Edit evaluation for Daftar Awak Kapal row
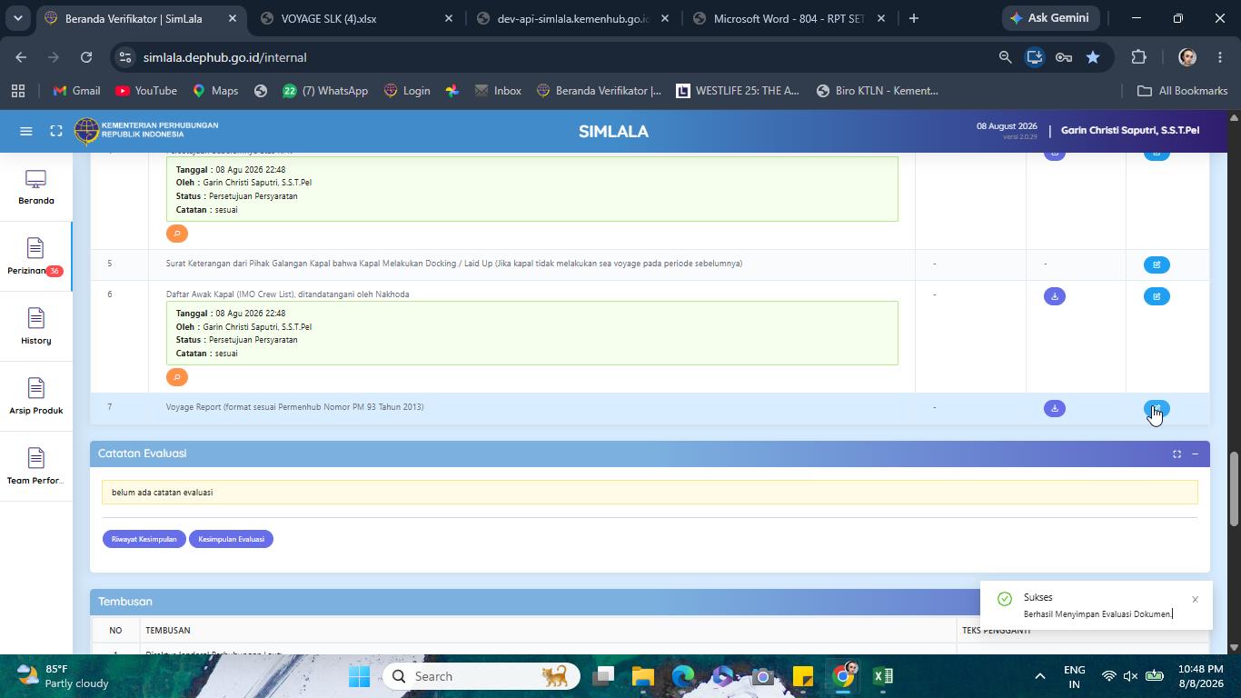The image size is (1241, 698). click(1157, 296)
